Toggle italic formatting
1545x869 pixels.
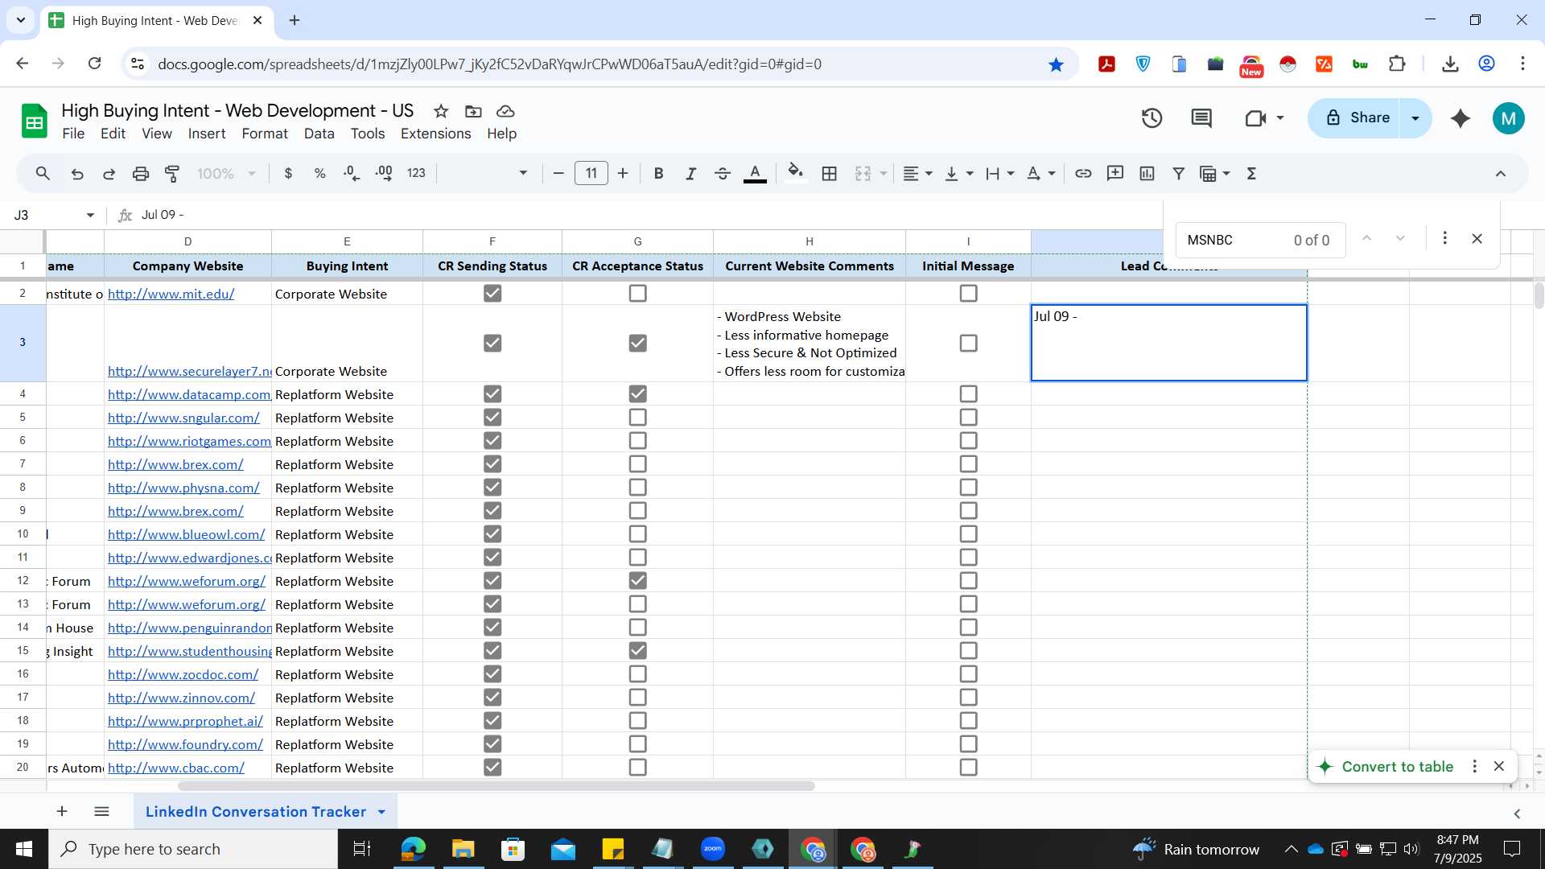[690, 174]
